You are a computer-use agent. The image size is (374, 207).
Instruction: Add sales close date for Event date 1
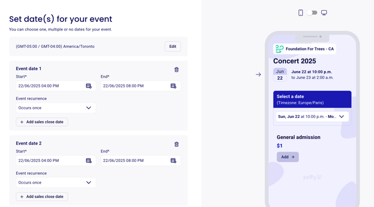[x=42, y=122]
